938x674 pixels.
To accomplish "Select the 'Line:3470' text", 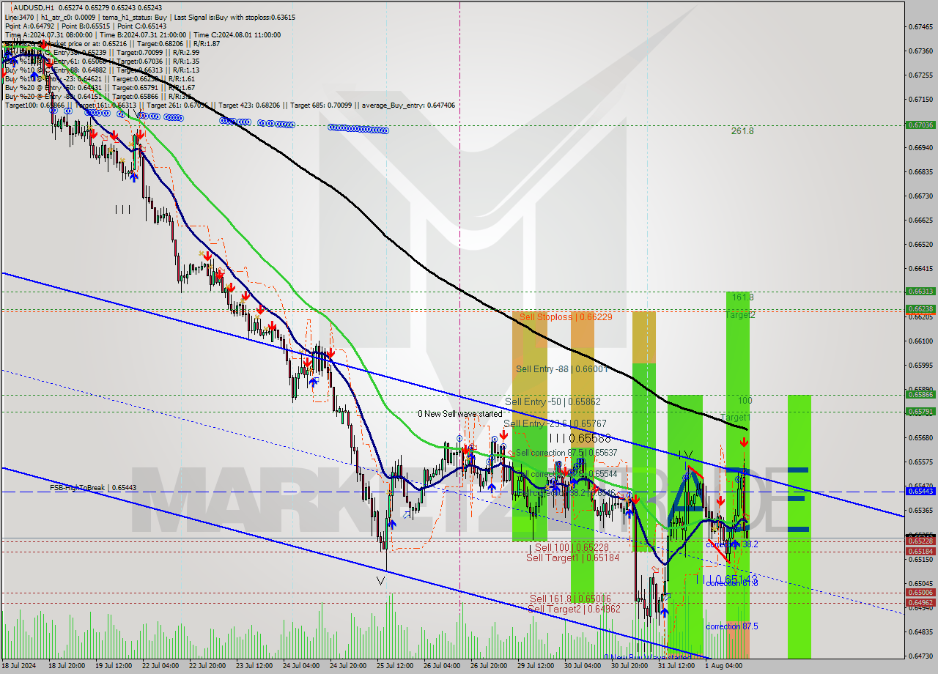I will 19,16.
